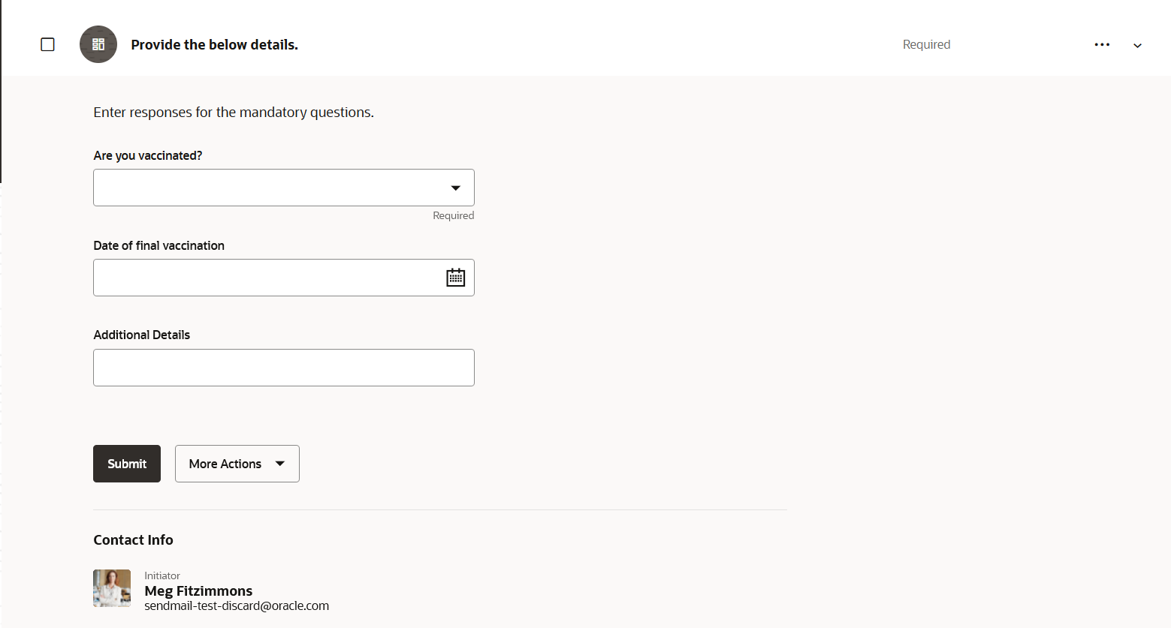Click the 'Provide the below details.' title

coord(214,45)
